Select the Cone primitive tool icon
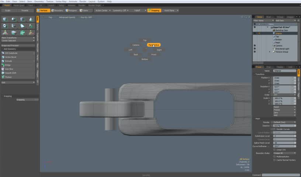The width and height of the screenshot is (301, 177). tap(31, 19)
